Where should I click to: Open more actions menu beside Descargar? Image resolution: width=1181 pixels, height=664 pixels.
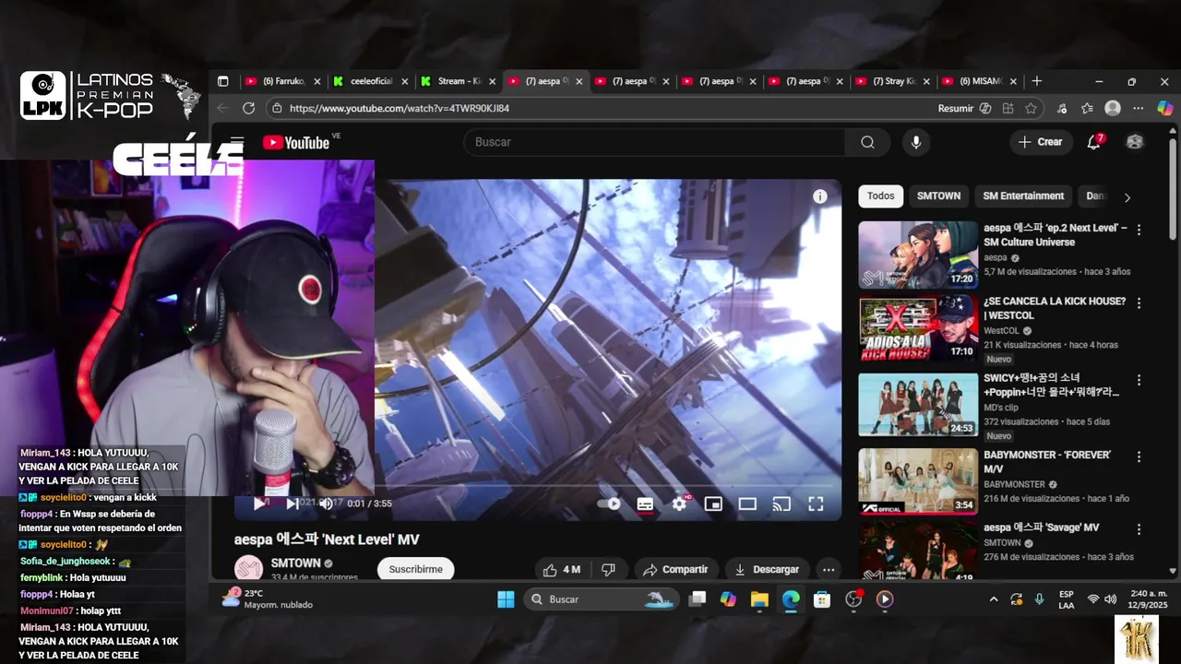coord(829,569)
